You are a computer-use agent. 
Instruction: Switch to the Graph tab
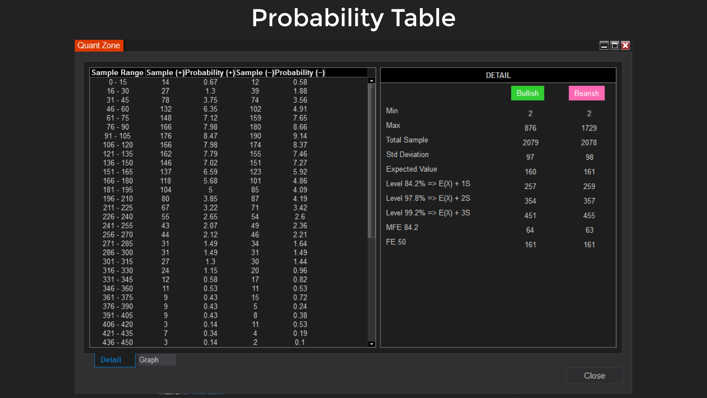click(155, 360)
